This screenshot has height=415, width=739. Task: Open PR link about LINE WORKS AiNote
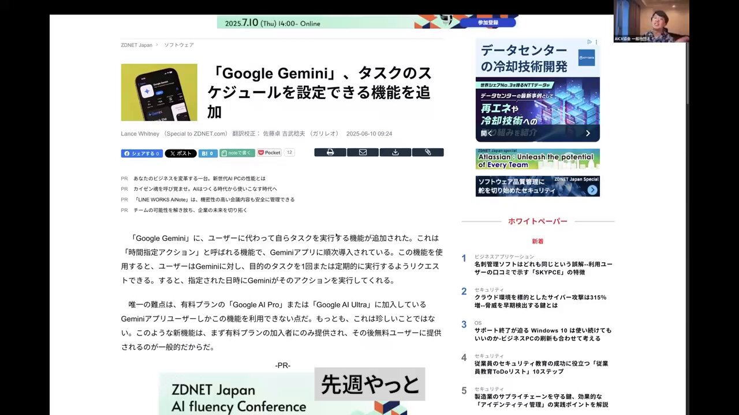[214, 199]
